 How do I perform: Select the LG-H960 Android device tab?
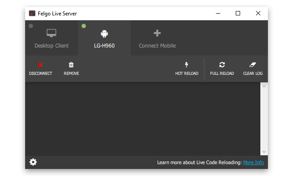[x=104, y=38]
